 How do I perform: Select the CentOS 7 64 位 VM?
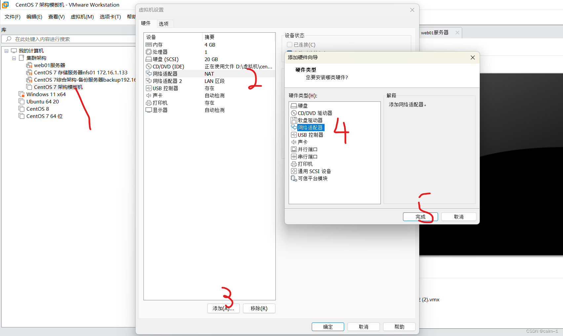45,116
